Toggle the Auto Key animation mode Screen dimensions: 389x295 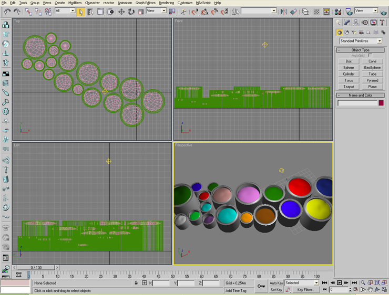point(277,283)
